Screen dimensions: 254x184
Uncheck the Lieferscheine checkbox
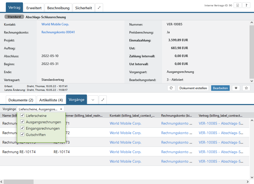[x=22, y=116]
